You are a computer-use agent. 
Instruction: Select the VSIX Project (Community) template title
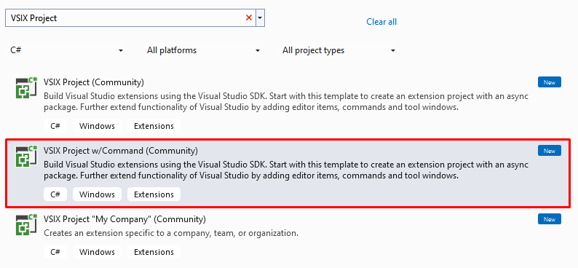click(94, 82)
